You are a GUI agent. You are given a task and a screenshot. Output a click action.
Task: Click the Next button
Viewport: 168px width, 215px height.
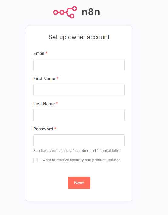pyautogui.click(x=79, y=183)
